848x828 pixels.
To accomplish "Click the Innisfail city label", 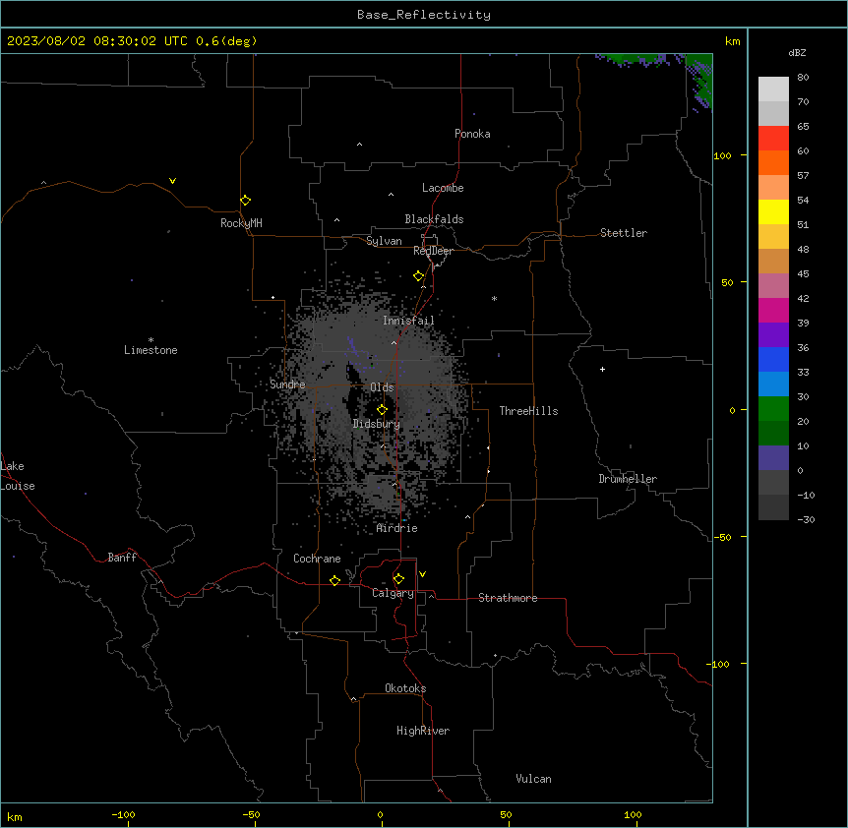I will tap(408, 321).
